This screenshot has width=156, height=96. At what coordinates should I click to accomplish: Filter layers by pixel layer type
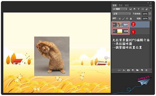pyautogui.click(x=131, y=9)
